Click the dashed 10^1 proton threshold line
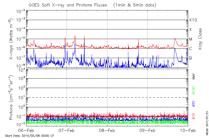Image resolution: width=209 pixels, height=138 pixels. (x=107, y=97)
